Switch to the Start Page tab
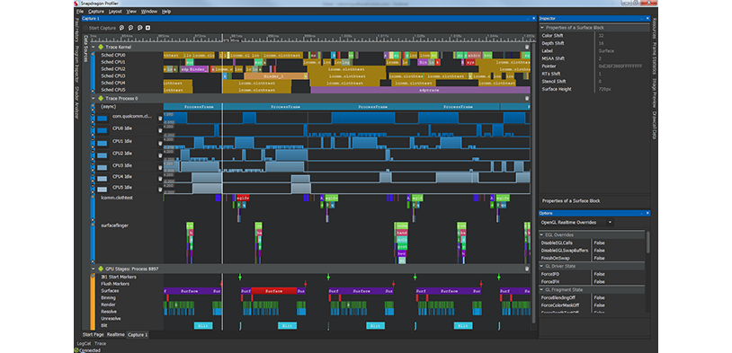 (x=93, y=334)
